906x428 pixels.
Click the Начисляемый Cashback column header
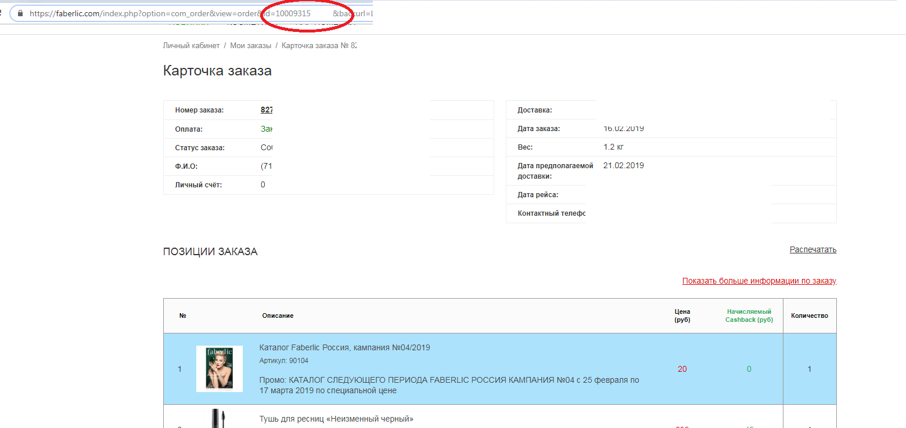749,315
